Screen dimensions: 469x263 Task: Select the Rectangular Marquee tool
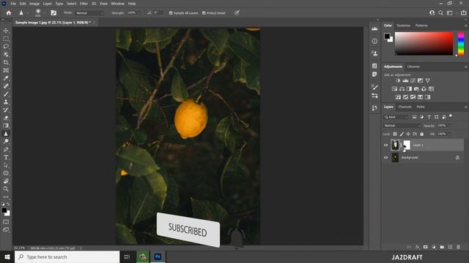pyautogui.click(x=6, y=39)
